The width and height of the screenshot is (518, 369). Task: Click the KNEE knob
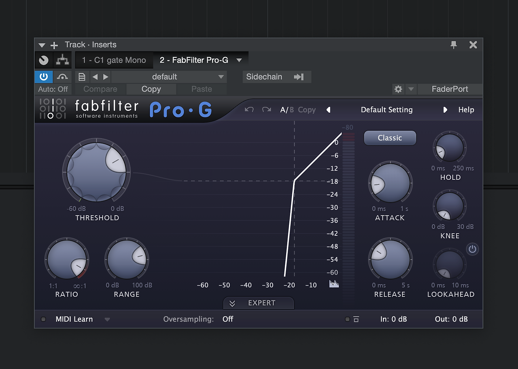click(x=450, y=206)
